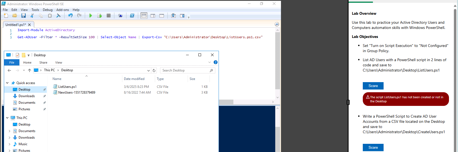
Task: Expand the Documents node under This PC
Action: (x=10, y=131)
